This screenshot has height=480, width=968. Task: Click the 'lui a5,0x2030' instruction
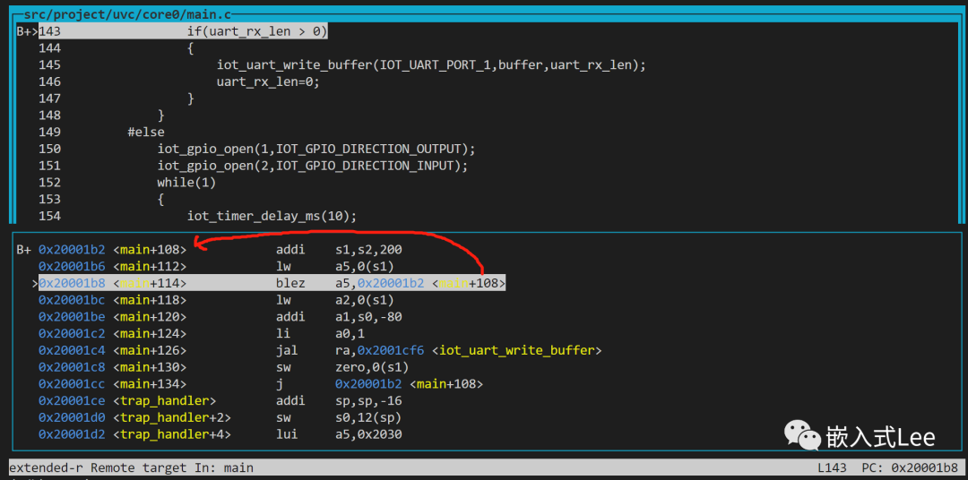[338, 434]
